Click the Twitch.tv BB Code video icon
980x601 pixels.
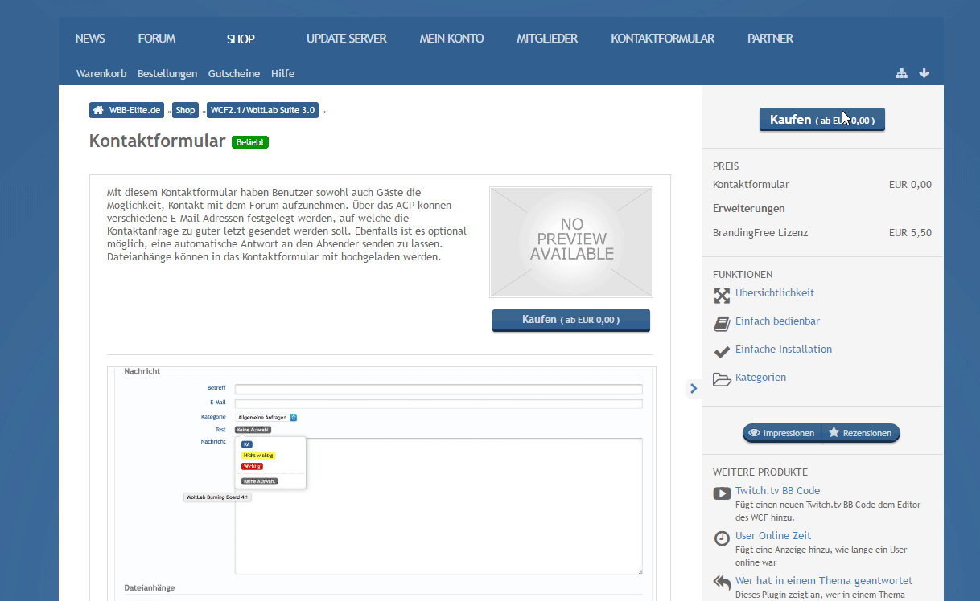(722, 493)
